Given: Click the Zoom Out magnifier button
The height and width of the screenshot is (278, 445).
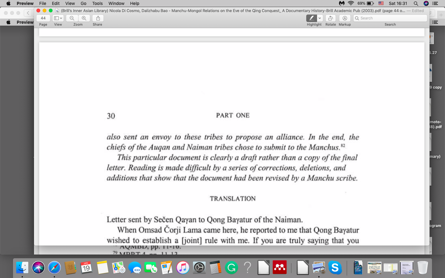Looking at the screenshot, I should pos(72,18).
